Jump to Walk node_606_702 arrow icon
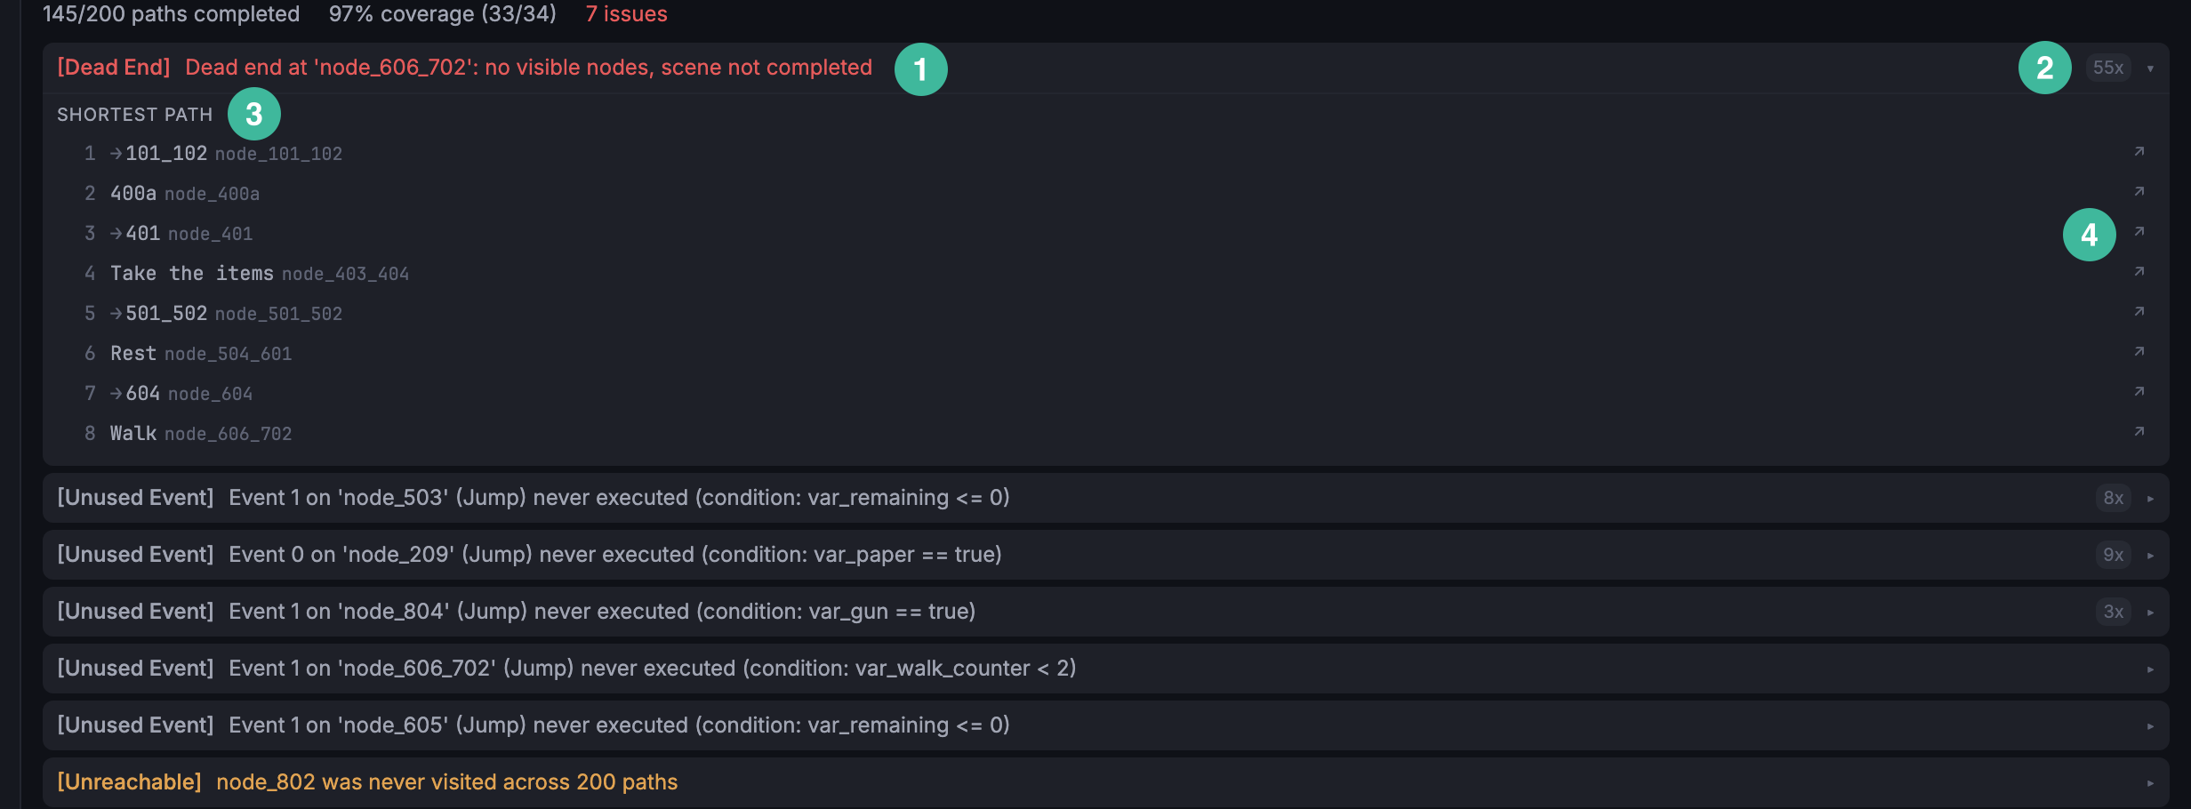Viewport: 2191px width, 809px height. coord(2139,432)
